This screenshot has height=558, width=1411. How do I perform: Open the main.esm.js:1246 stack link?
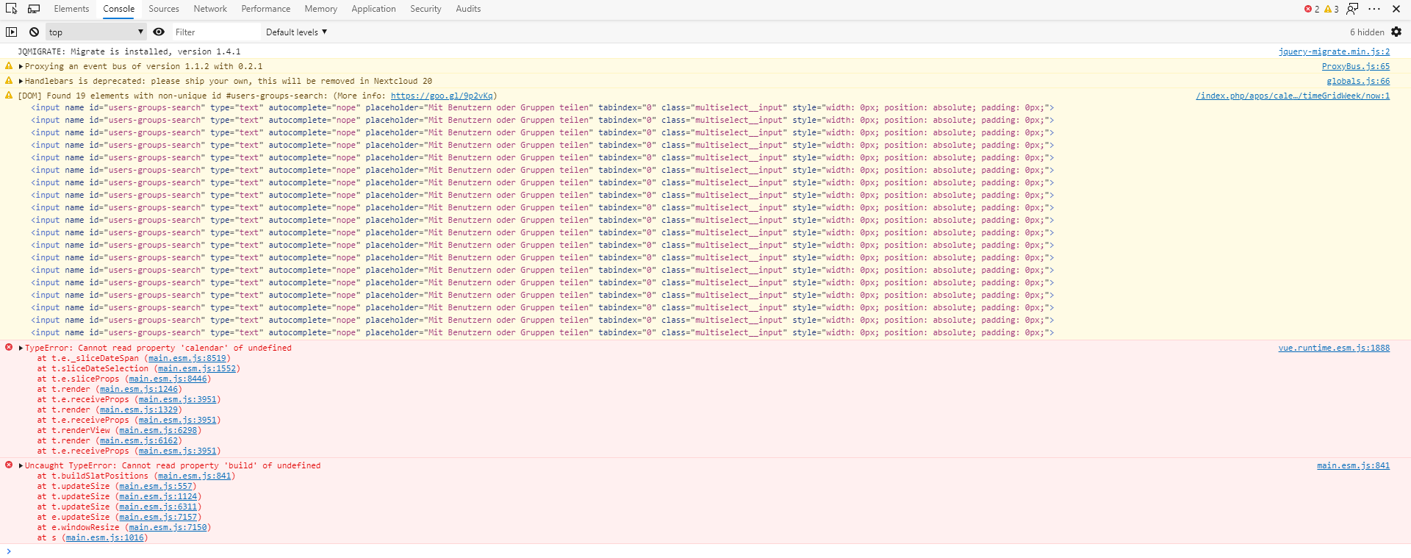tap(139, 389)
